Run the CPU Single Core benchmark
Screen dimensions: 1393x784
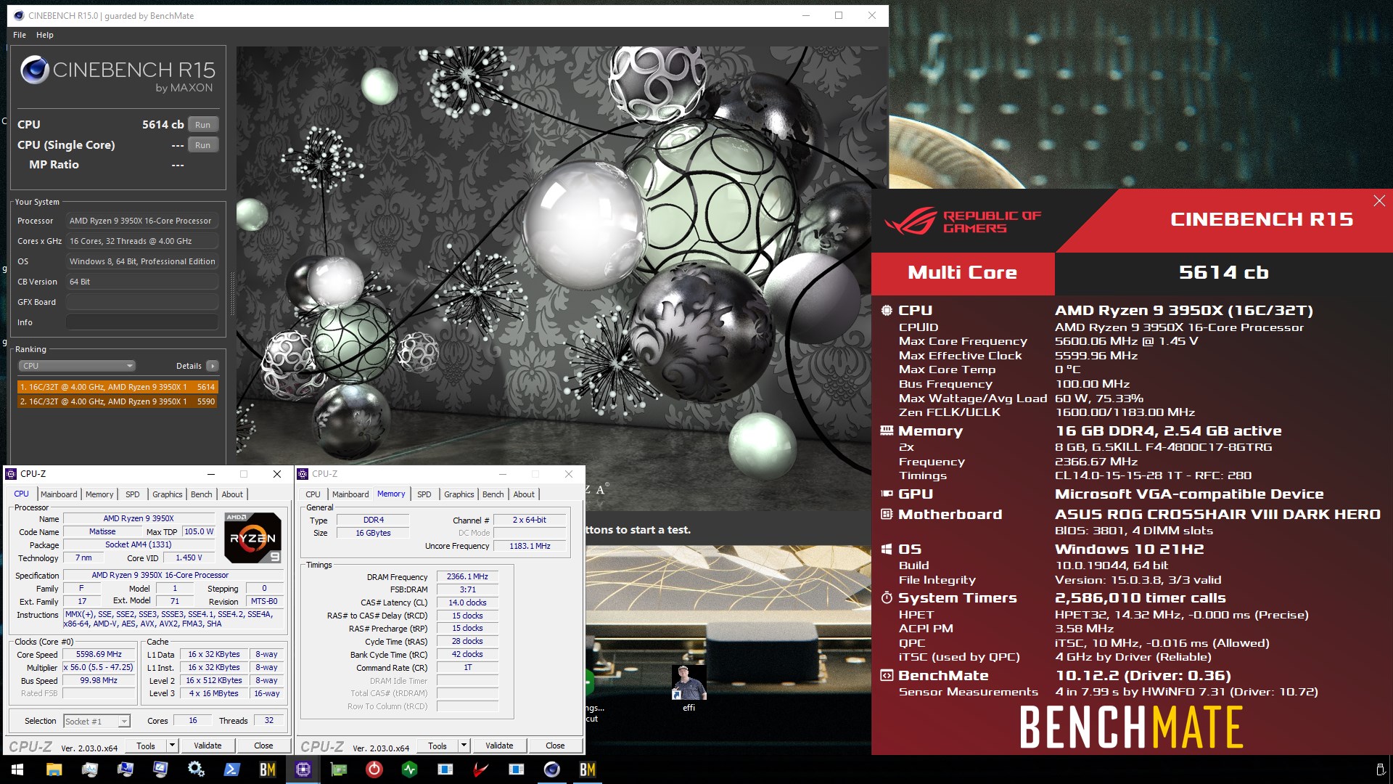tap(203, 145)
